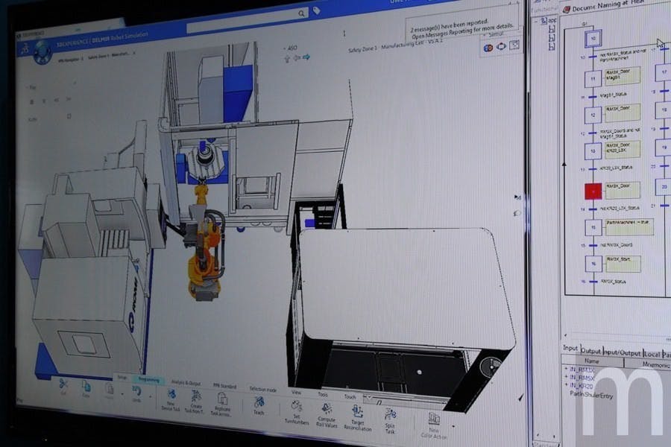Collapse the app tree node
The image size is (671, 447).
click(x=537, y=21)
